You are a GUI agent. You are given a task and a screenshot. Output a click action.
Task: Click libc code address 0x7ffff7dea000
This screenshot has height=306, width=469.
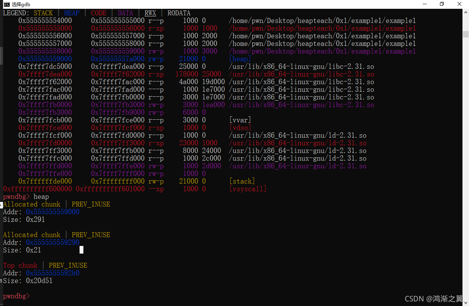[45, 74]
